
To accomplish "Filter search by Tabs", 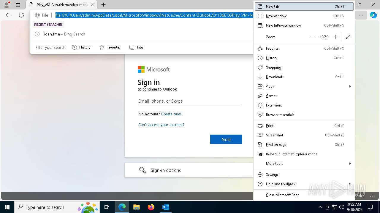I will coord(136,47).
